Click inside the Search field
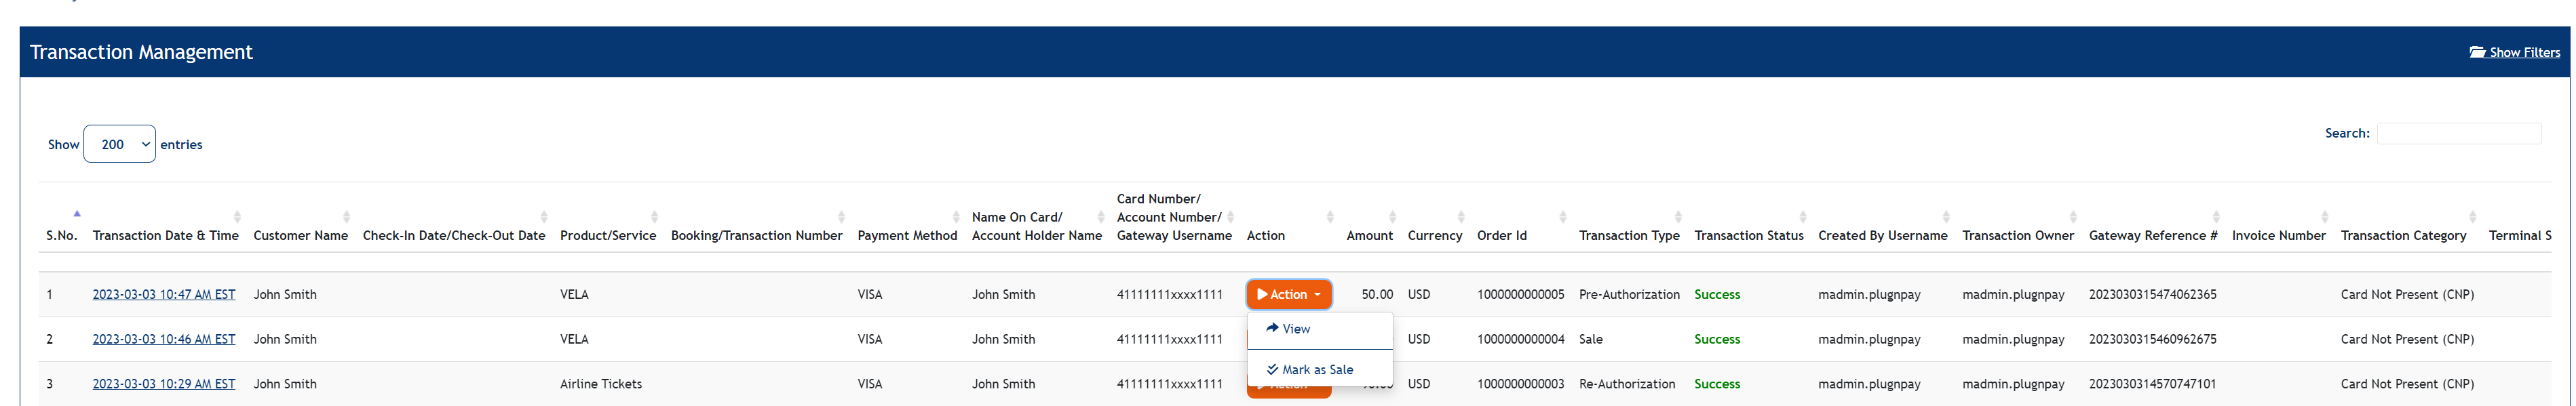This screenshot has width=2576, height=406. click(x=2459, y=133)
